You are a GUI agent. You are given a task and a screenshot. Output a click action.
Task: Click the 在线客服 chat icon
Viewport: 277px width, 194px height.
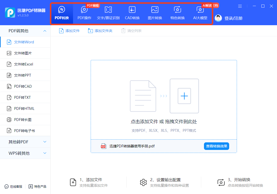(7, 186)
